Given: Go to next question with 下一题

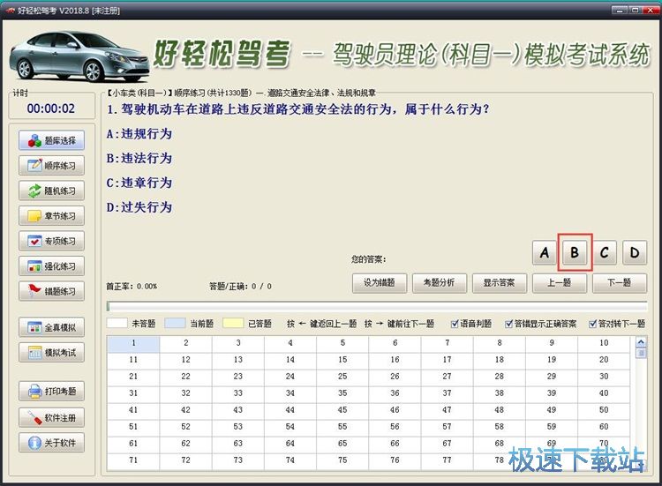Looking at the screenshot, I should pos(619,283).
